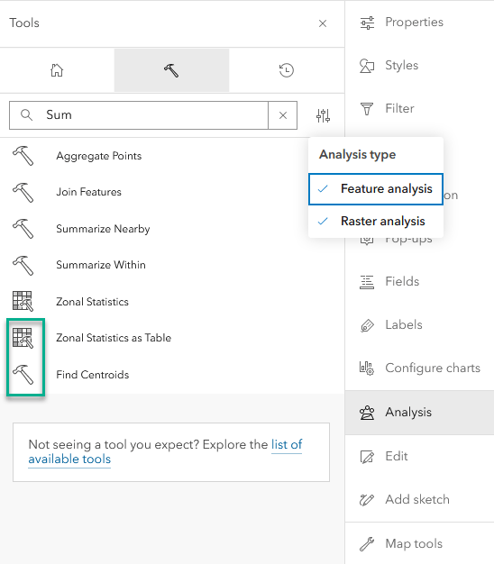Uncheck Raster analysis type
Screen dimensions: 494x564
(x=376, y=222)
